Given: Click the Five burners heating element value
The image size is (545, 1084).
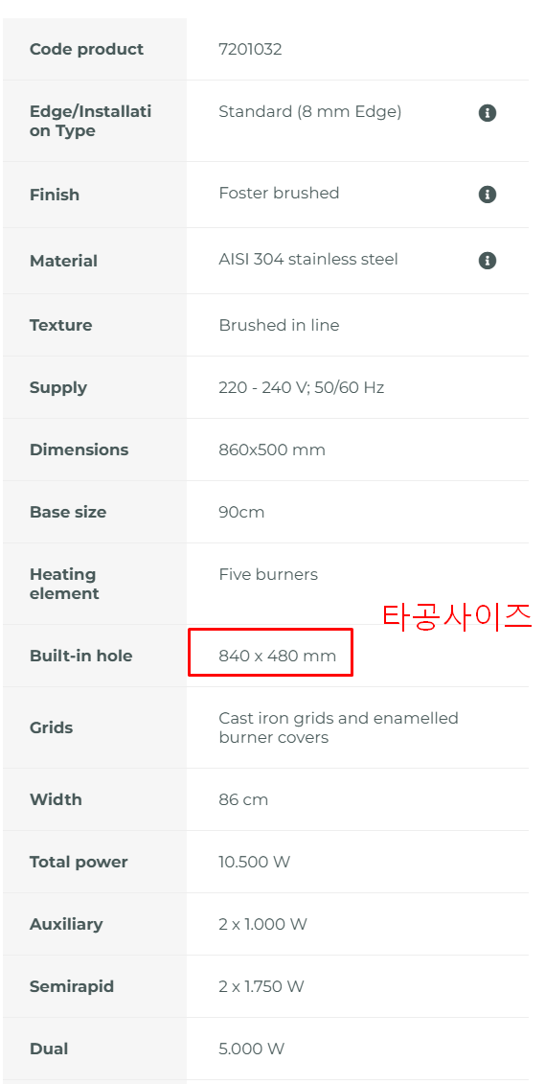Looking at the screenshot, I should point(268,574).
